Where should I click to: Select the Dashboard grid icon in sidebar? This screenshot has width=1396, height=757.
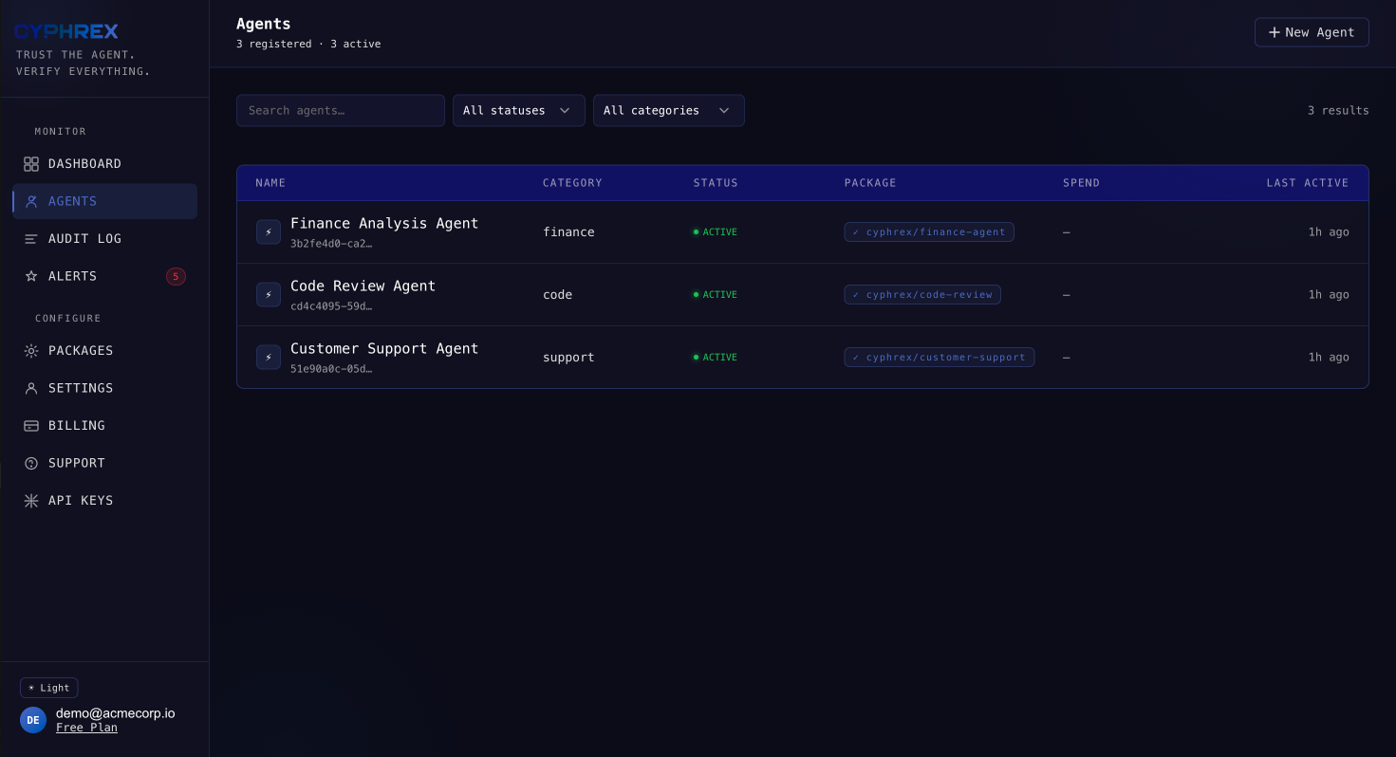(31, 163)
